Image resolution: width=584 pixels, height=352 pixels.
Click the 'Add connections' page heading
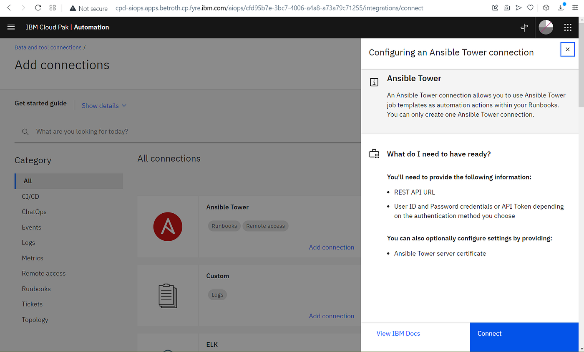click(62, 65)
